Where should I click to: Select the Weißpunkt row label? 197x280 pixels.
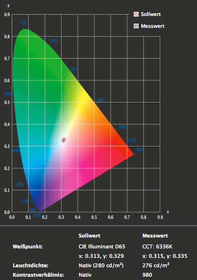pyautogui.click(x=27, y=246)
